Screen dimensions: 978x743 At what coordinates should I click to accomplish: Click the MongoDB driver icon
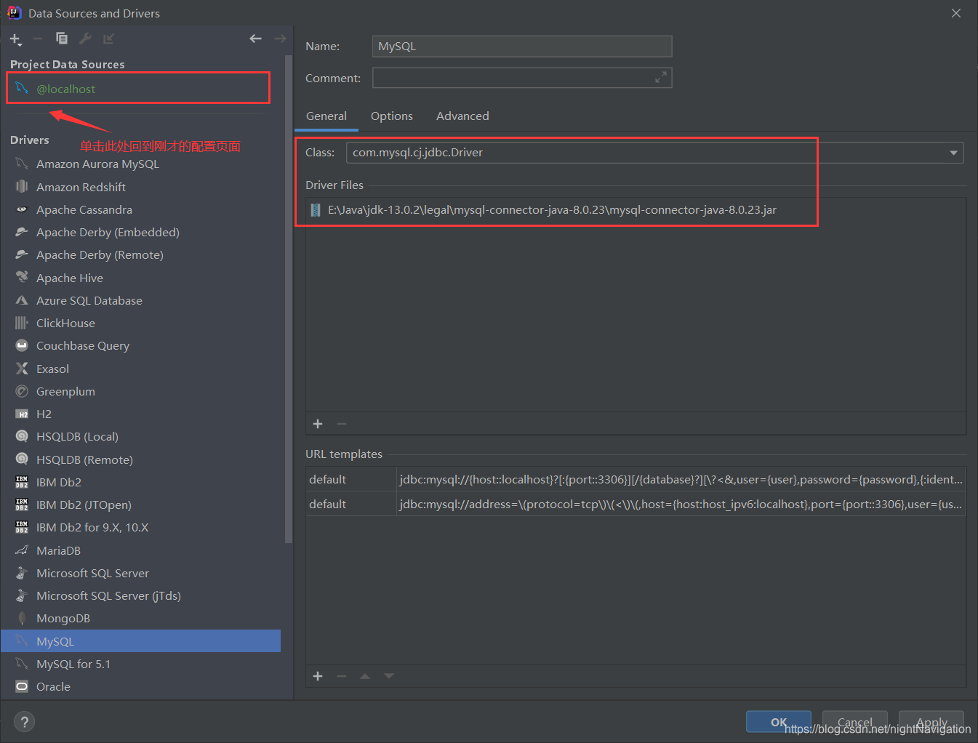pyautogui.click(x=22, y=619)
